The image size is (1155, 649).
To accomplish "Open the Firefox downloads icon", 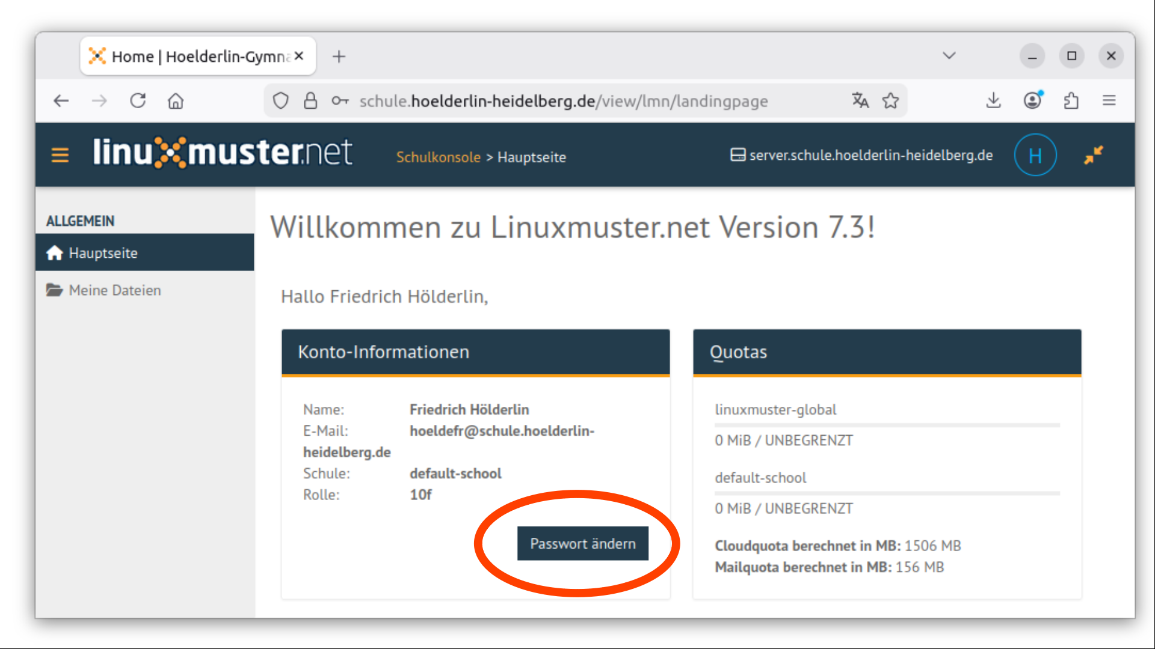I will click(x=994, y=100).
